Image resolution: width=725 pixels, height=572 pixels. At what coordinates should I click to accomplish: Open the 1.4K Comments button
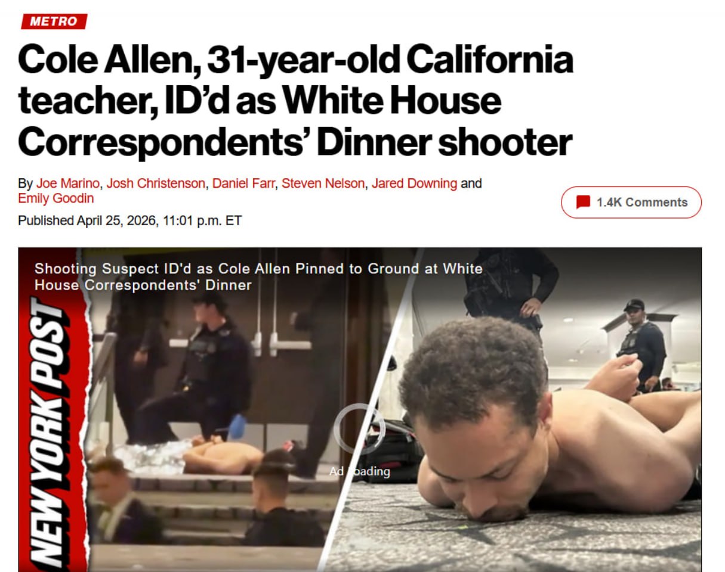coord(631,203)
